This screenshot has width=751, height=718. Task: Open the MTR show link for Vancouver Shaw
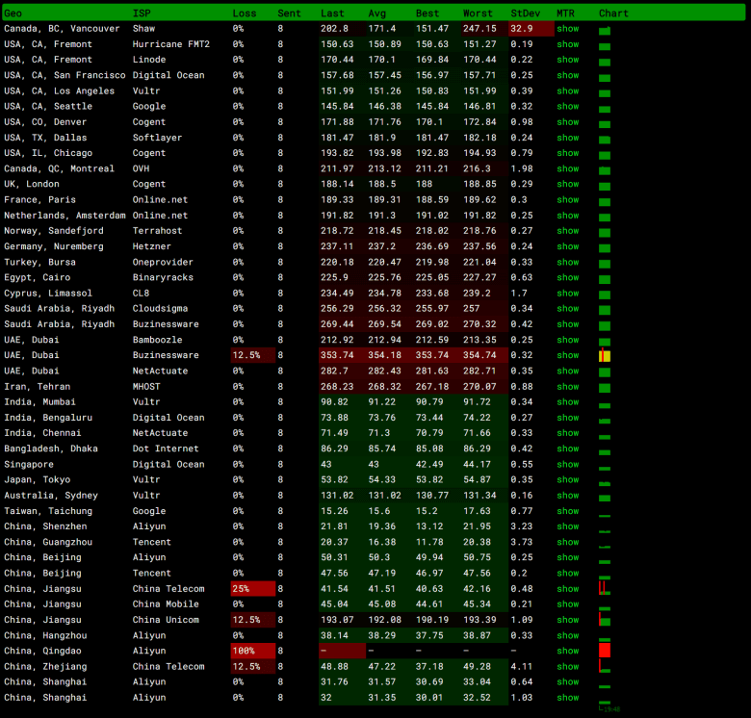click(567, 29)
